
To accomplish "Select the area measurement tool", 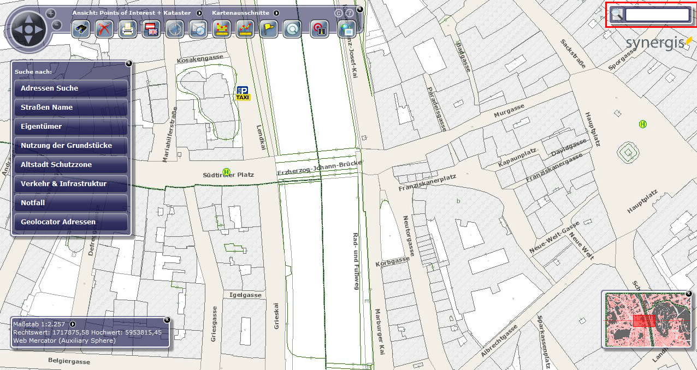I will click(221, 29).
